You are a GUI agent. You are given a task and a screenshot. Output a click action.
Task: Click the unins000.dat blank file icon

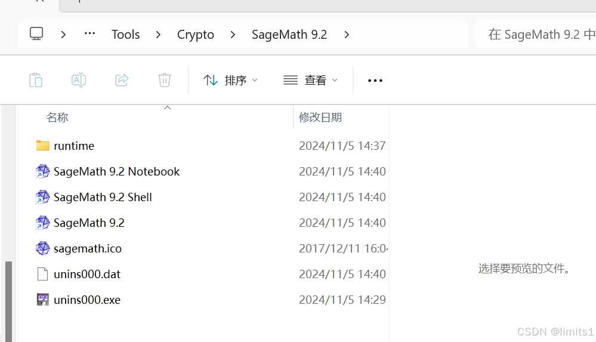(x=42, y=274)
